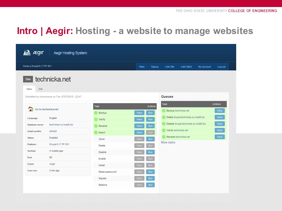Viewport: 282px width, 211px height.
Task: Click green check icon of Import task
Action: (x=96, y=132)
